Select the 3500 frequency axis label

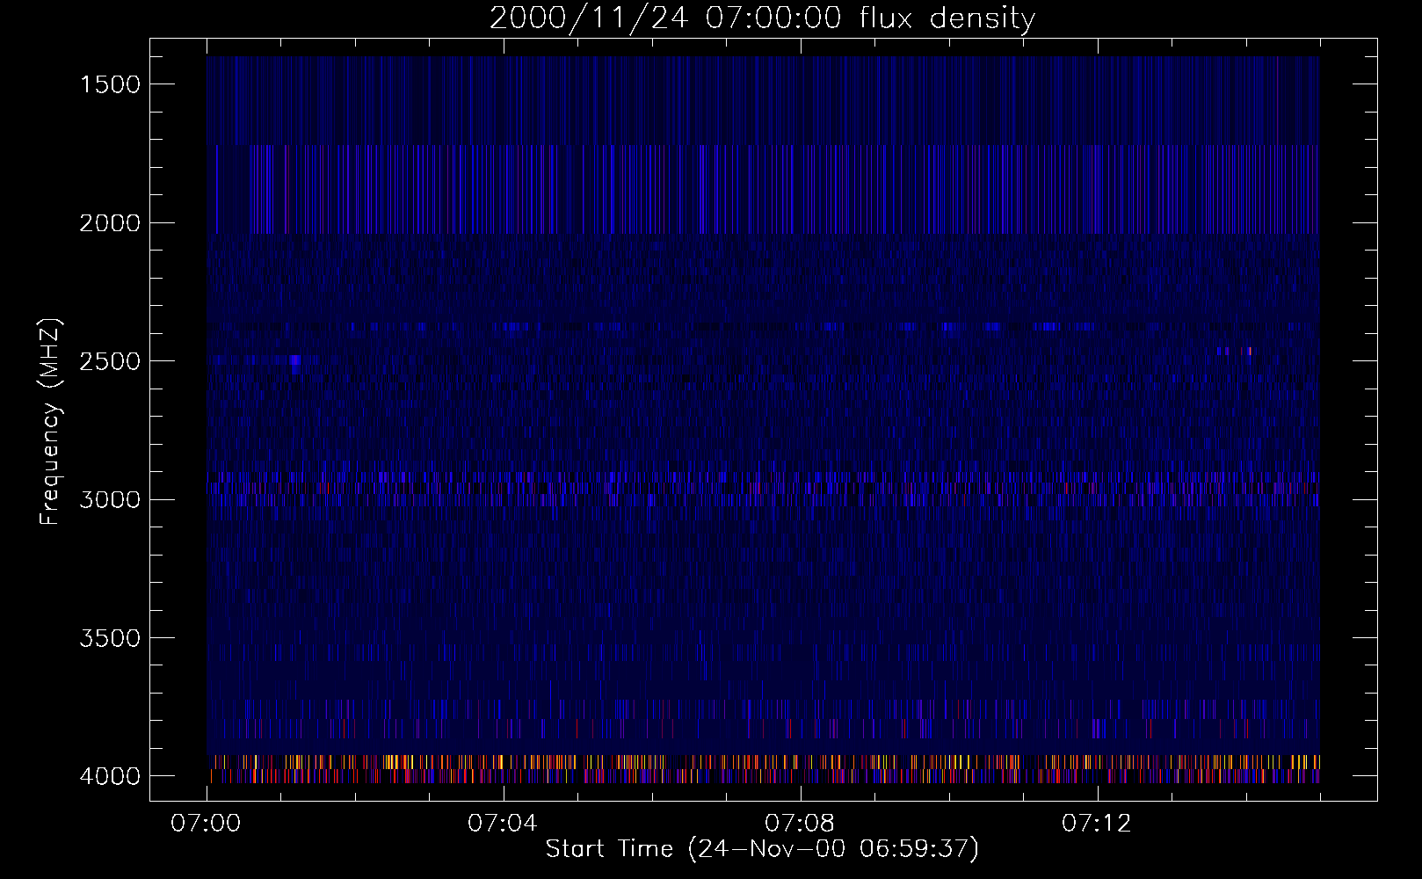110,638
